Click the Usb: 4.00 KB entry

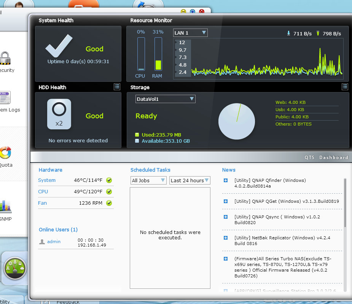(290, 110)
